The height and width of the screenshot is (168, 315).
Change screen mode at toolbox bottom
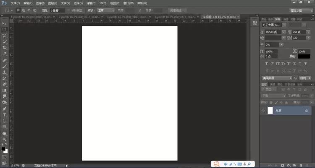(x=4, y=163)
